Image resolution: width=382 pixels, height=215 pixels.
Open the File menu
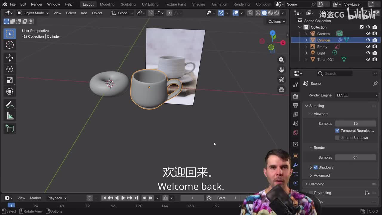click(13, 4)
